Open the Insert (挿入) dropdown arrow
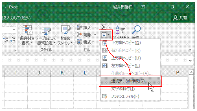197x111 pixels. click(x=95, y=27)
